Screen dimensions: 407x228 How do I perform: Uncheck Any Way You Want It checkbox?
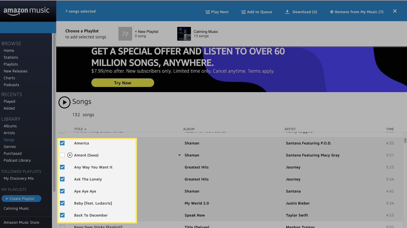[62, 167]
